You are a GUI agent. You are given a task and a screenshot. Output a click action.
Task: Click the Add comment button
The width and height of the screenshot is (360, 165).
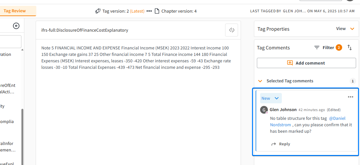(306, 63)
